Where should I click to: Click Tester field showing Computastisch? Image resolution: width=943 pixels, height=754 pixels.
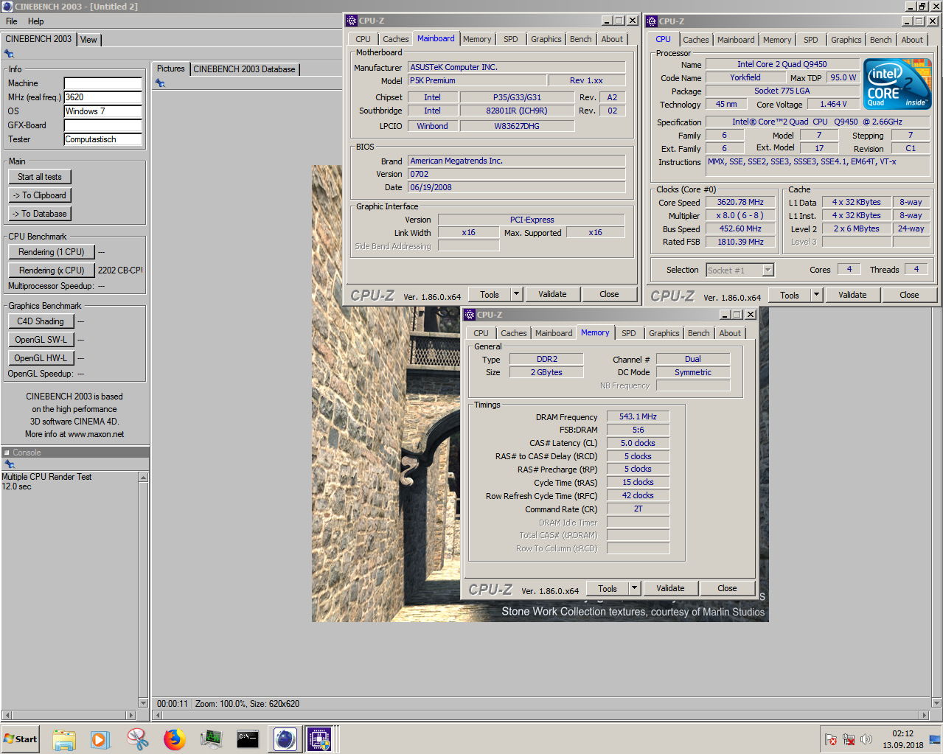[x=102, y=139]
